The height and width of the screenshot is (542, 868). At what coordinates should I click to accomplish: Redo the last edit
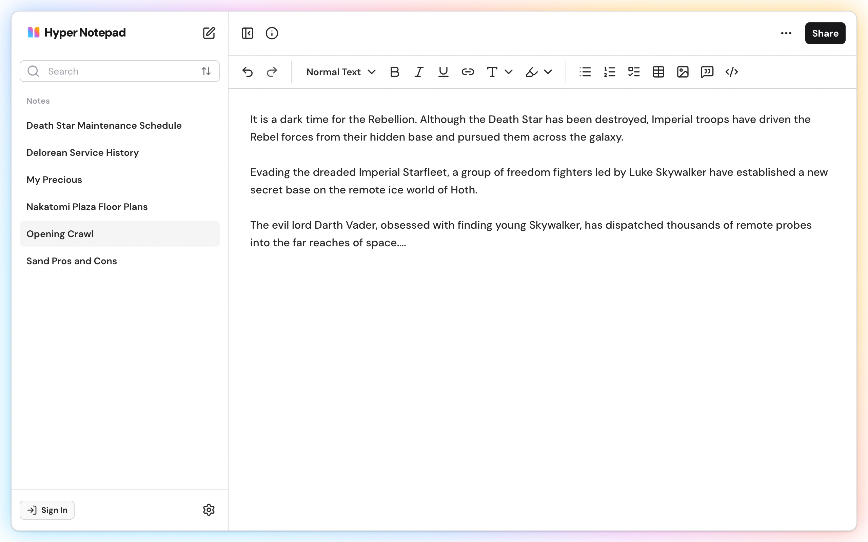click(272, 72)
